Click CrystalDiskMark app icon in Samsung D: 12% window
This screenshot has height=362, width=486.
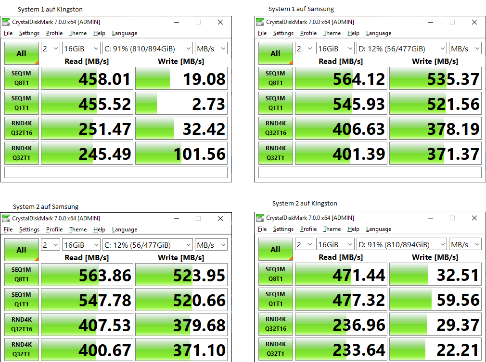[x=260, y=22]
